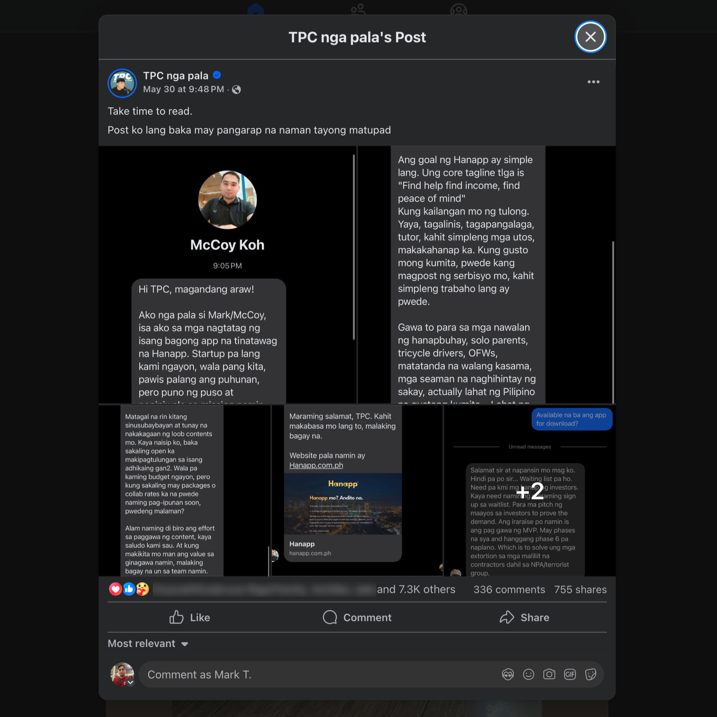Open the Hanapp.com.ph website preview photo
The height and width of the screenshot is (717, 717).
(x=357, y=490)
